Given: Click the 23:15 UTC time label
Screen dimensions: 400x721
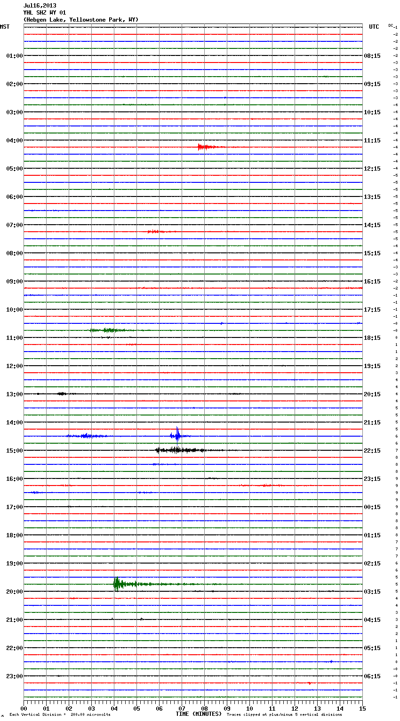Looking at the screenshot, I should 372,479.
